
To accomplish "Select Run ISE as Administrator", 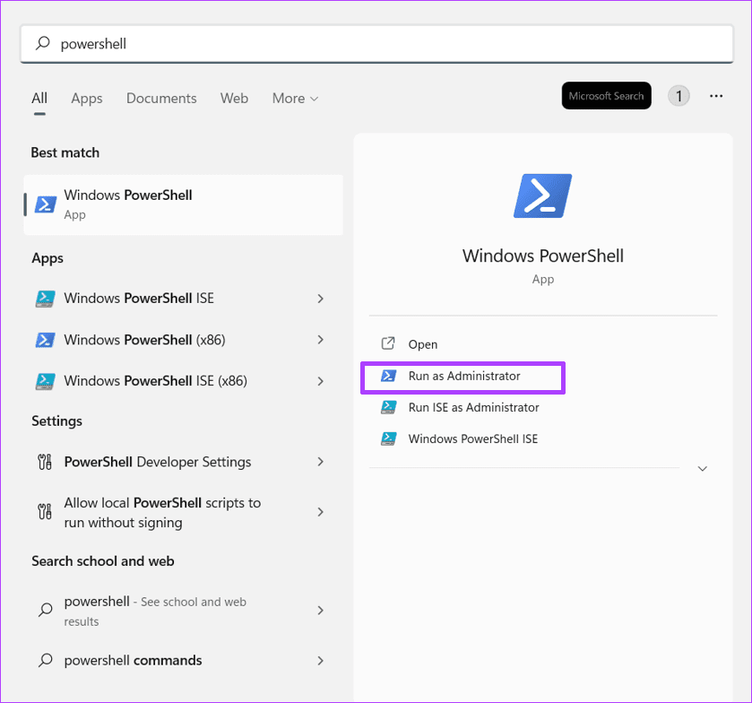I will click(473, 407).
